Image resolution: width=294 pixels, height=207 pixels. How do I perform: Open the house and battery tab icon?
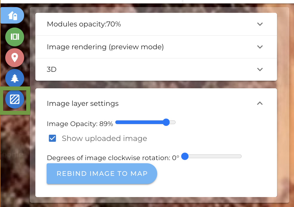12,15
